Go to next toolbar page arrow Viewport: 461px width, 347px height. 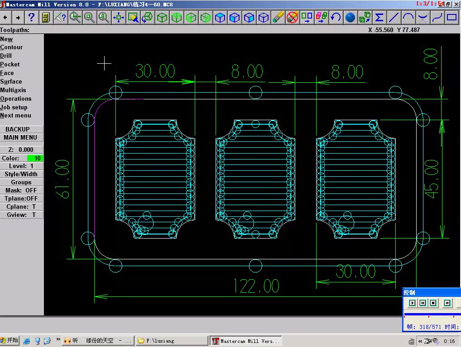tap(18, 18)
